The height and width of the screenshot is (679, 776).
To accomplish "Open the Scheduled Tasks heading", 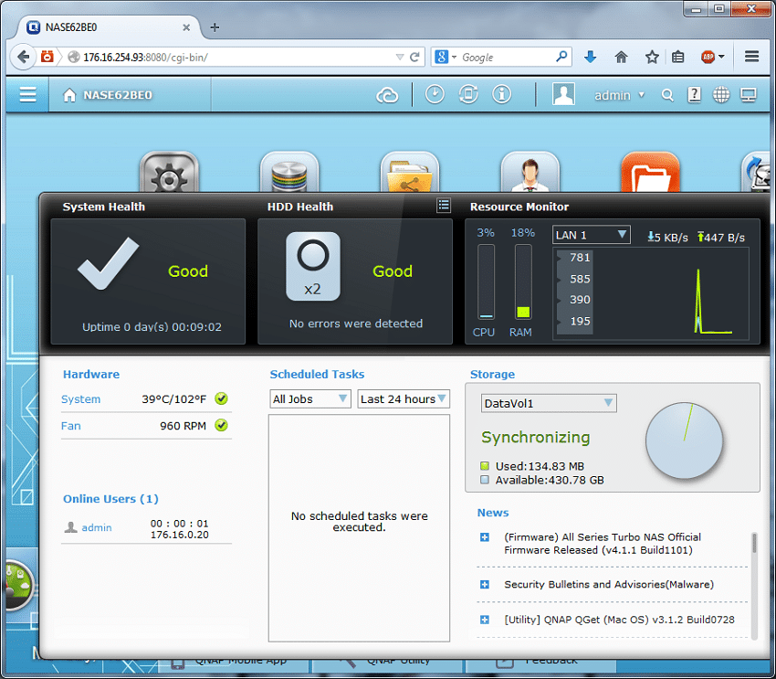I will click(x=317, y=375).
